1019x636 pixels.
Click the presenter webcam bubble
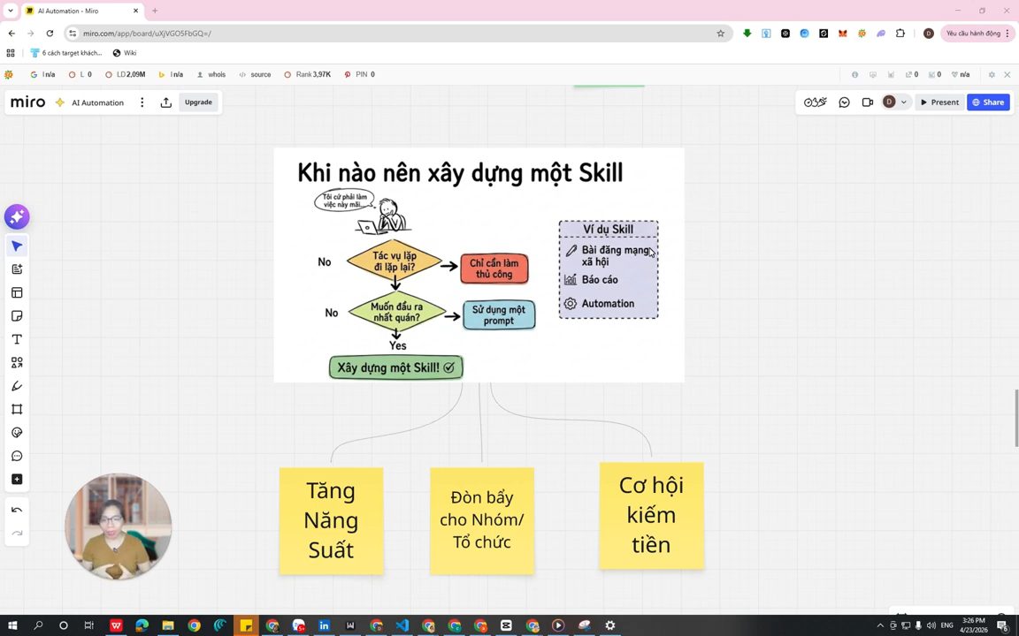pyautogui.click(x=118, y=526)
